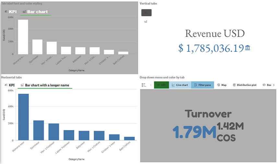
Task: Click the blue Bath Clothes bar
Action: (x=129, y=138)
